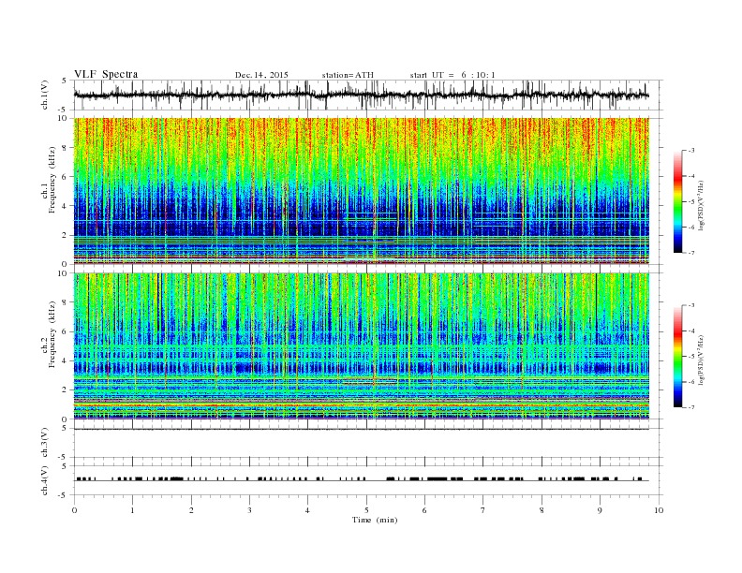The height and width of the screenshot is (573, 742).
Task: Click the 'station=ATH' label
Action: tap(348, 75)
